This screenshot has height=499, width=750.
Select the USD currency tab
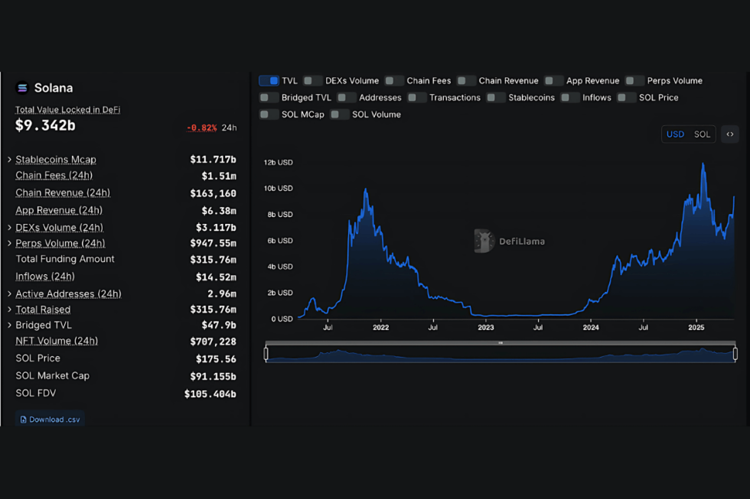675,134
